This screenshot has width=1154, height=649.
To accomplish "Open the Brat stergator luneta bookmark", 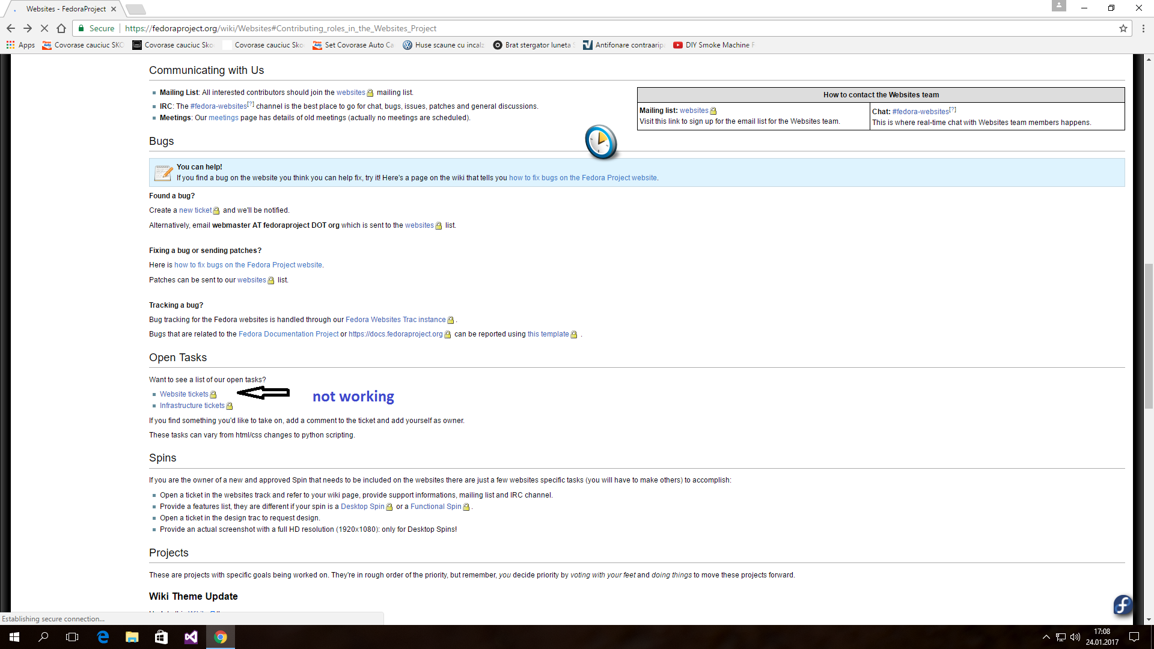I will [x=534, y=45].
